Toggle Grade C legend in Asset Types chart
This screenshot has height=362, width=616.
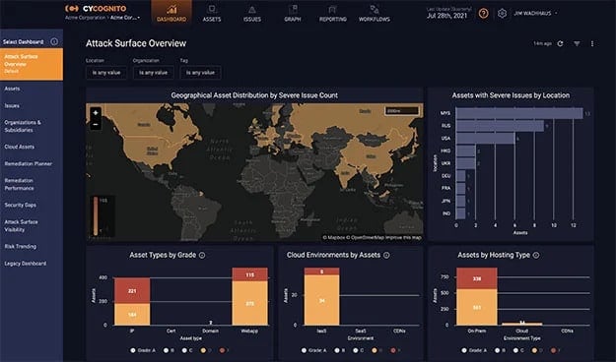click(x=188, y=350)
